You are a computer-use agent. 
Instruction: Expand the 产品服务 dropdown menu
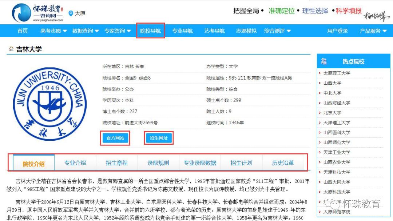coord(373,31)
